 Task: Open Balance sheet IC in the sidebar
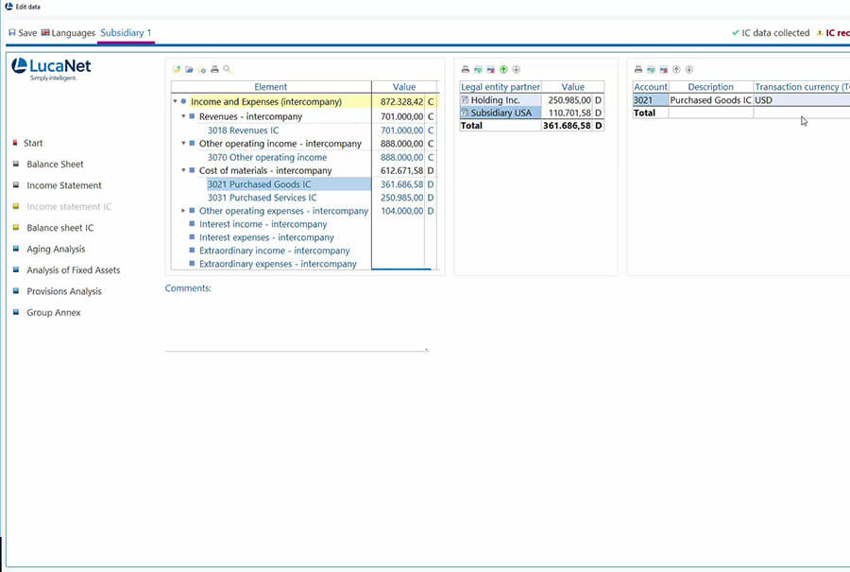(x=59, y=228)
